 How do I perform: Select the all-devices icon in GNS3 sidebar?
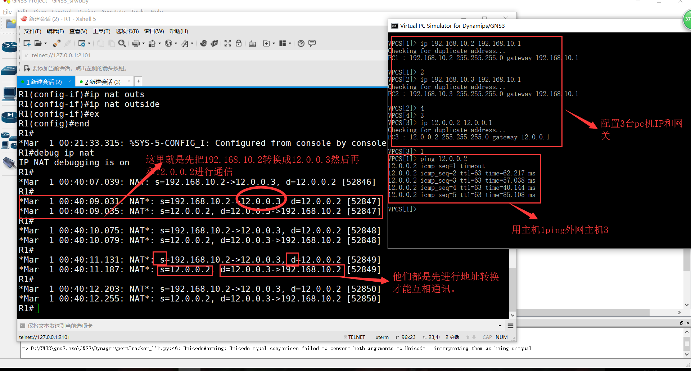point(9,141)
